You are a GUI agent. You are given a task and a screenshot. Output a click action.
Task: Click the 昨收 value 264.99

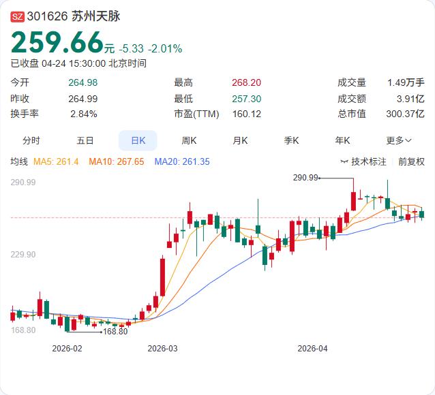pos(83,99)
